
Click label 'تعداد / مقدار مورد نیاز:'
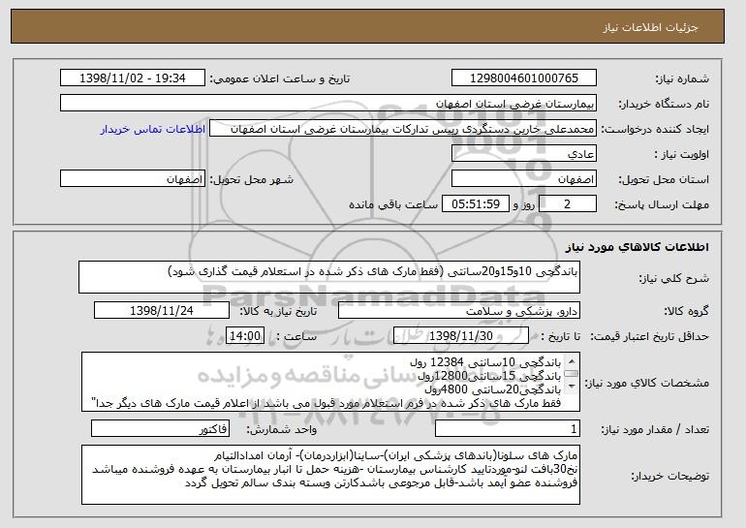tap(655, 429)
